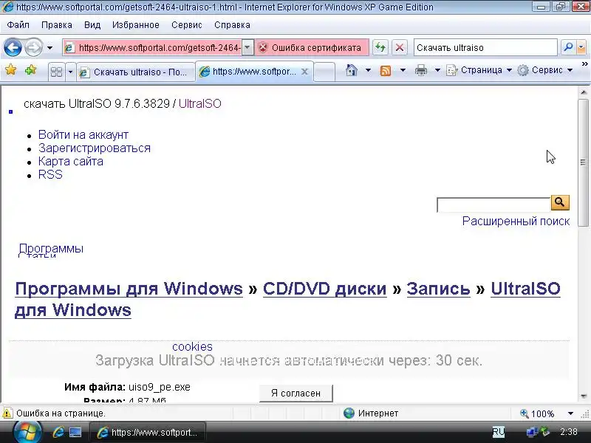
Task: Click the yellow site search magnifier button
Action: 560,202
